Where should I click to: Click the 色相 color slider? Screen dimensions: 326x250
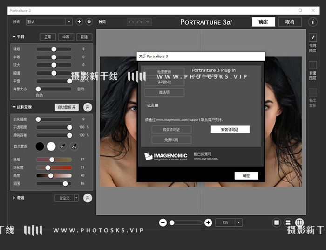click(54, 160)
